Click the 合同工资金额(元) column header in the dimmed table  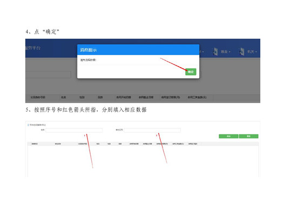coord(197,97)
